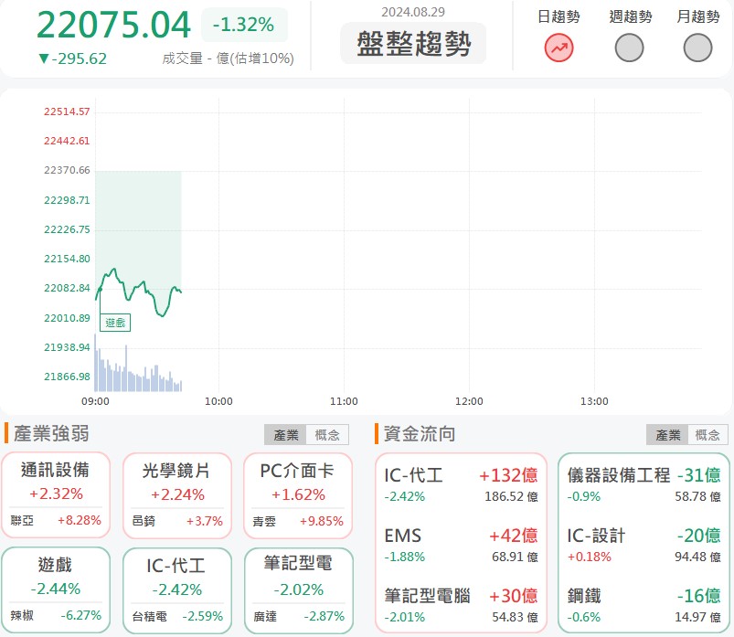Click the -1.32% change badge
This screenshot has height=637, width=734.
tap(244, 25)
